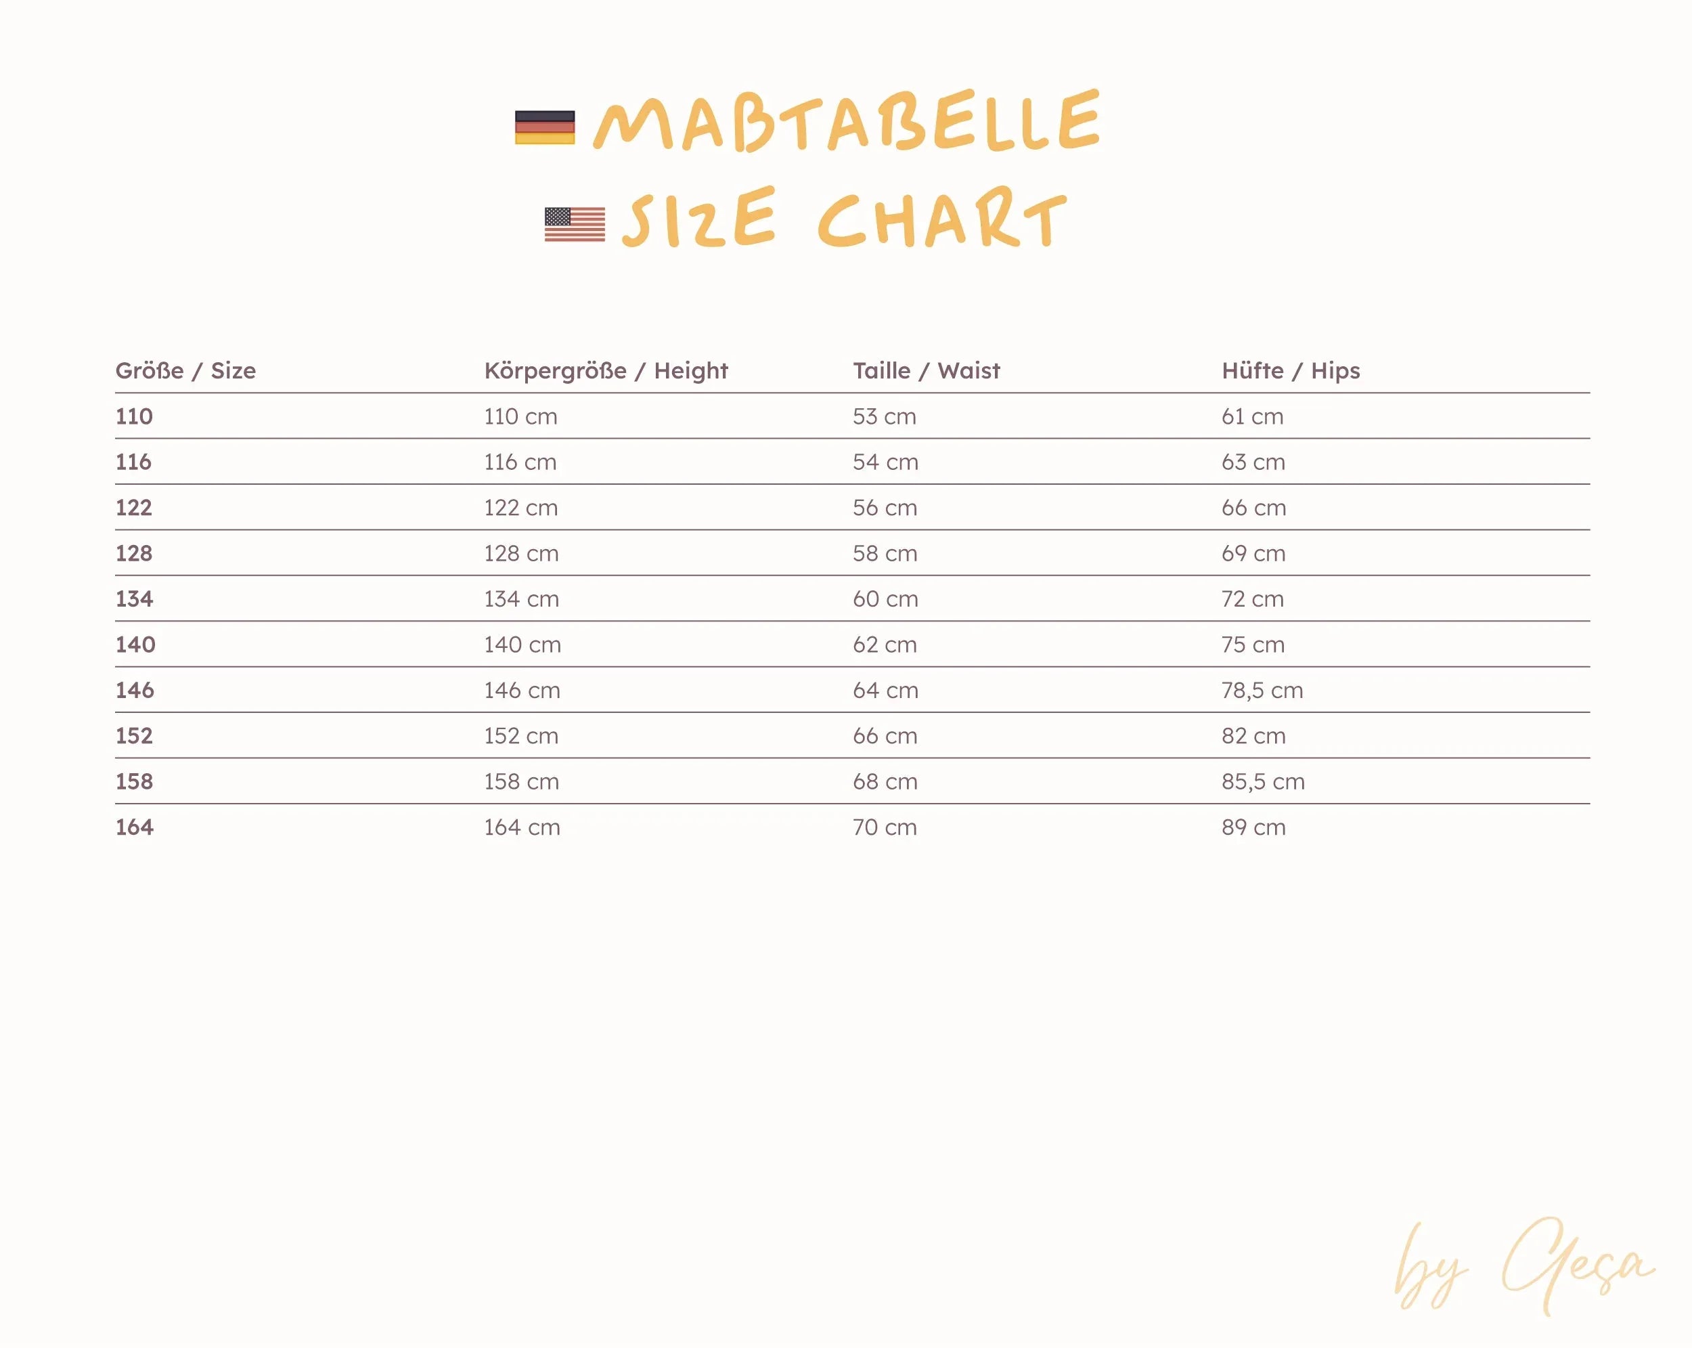
Task: Select the 53 cm waist value
Action: tap(885, 416)
